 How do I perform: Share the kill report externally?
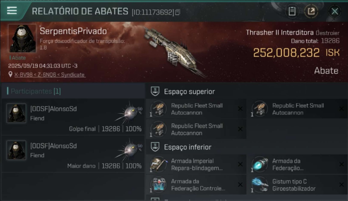311,11
